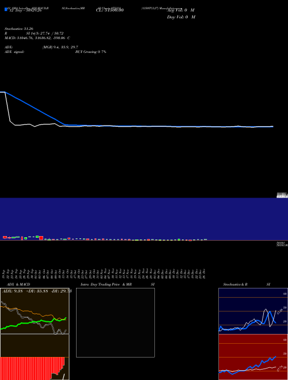Click the blue 12-day SMA line on chart
The height and width of the screenshot is (380, 288).
[x=34, y=108]
